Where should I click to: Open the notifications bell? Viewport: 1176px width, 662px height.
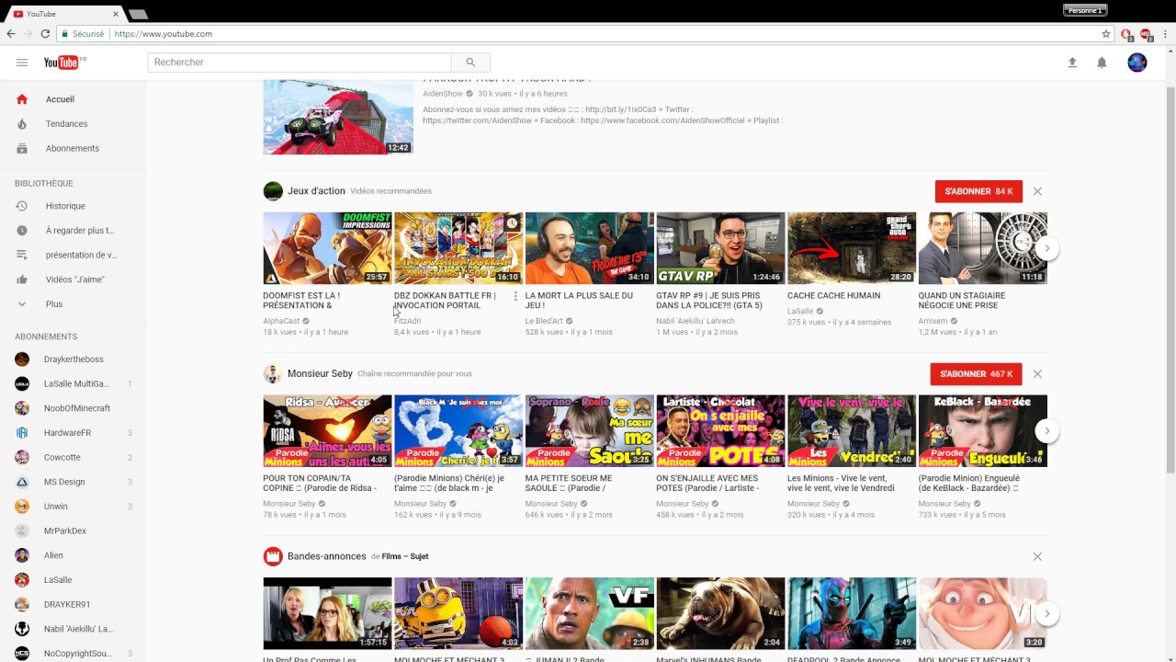pos(1102,63)
